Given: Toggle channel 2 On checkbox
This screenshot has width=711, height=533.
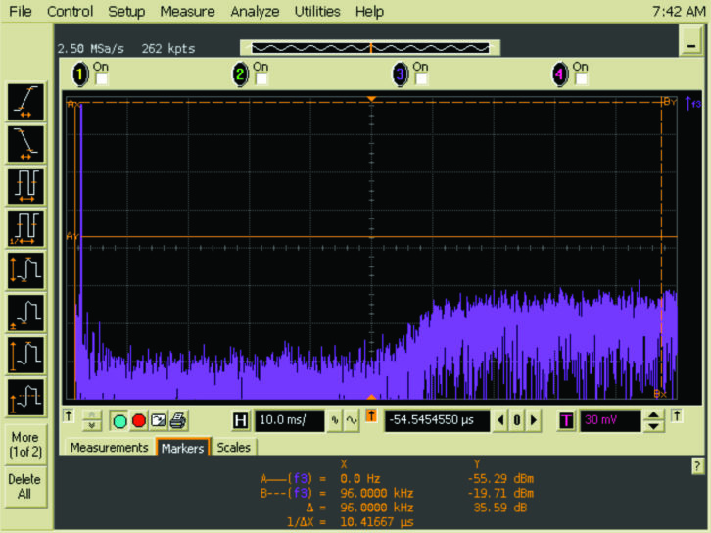Looking at the screenshot, I should click(261, 79).
